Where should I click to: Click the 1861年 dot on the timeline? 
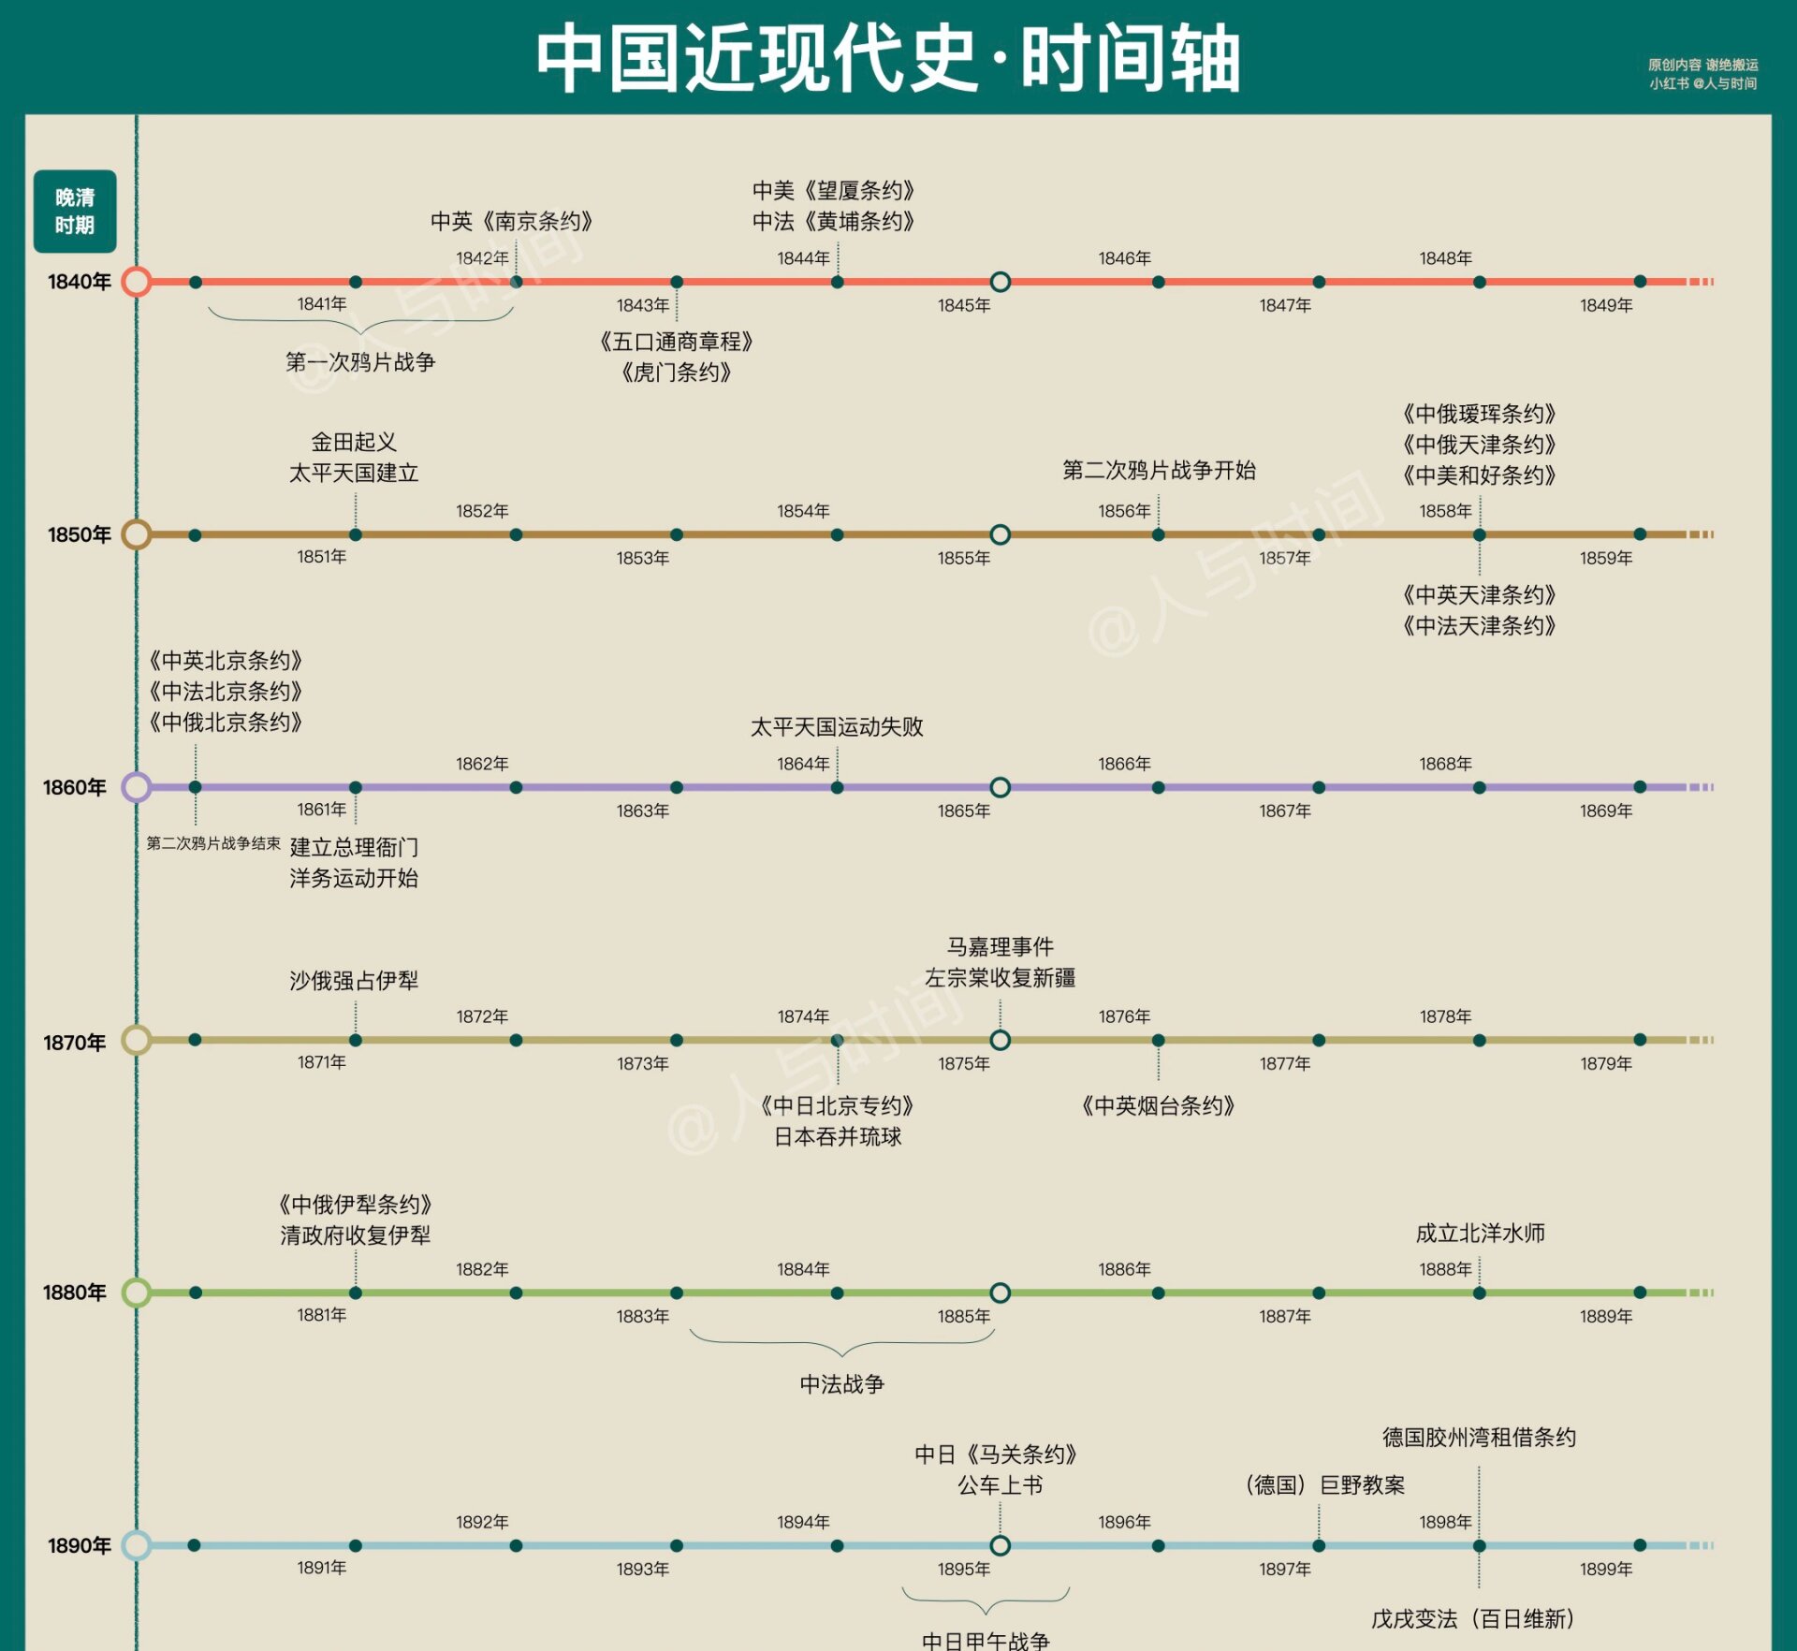356,787
